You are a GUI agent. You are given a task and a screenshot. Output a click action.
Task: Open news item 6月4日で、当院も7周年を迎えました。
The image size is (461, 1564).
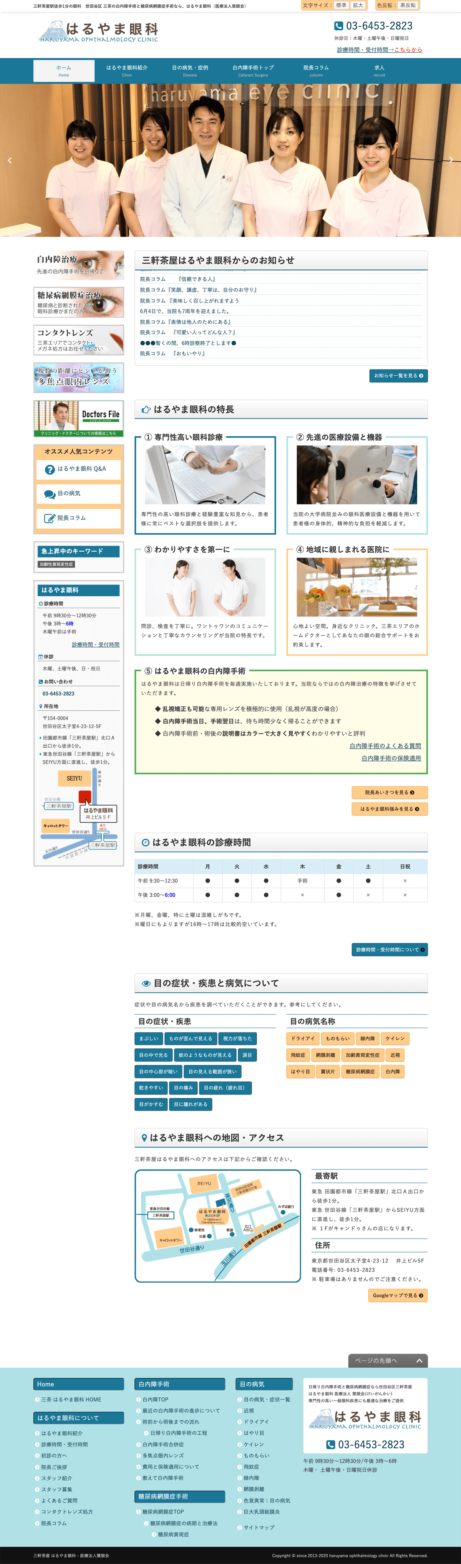185,312
